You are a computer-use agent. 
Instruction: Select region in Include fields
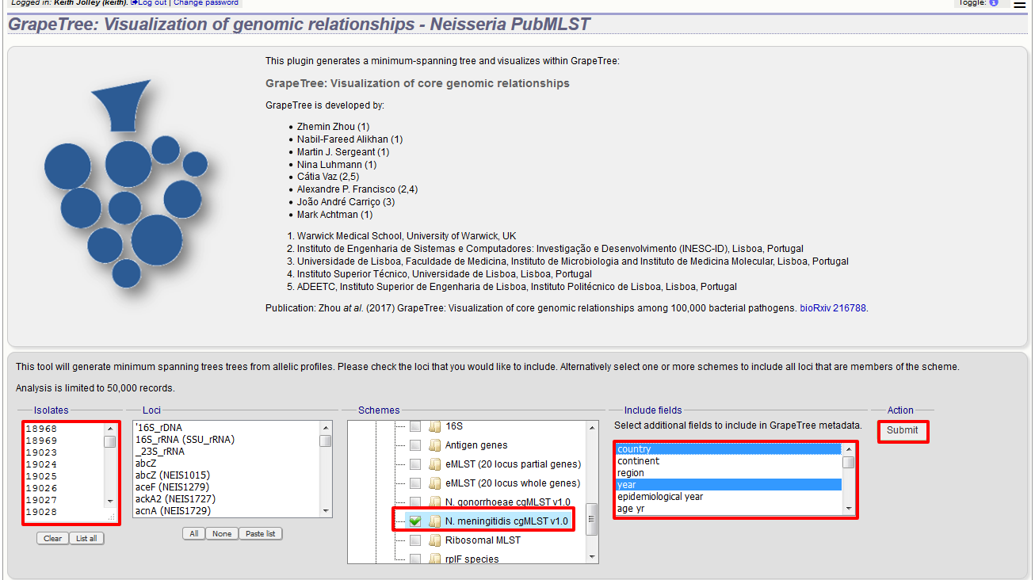(728, 473)
